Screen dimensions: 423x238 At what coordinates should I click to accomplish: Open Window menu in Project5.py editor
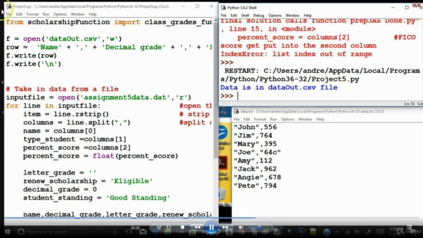[77, 15]
